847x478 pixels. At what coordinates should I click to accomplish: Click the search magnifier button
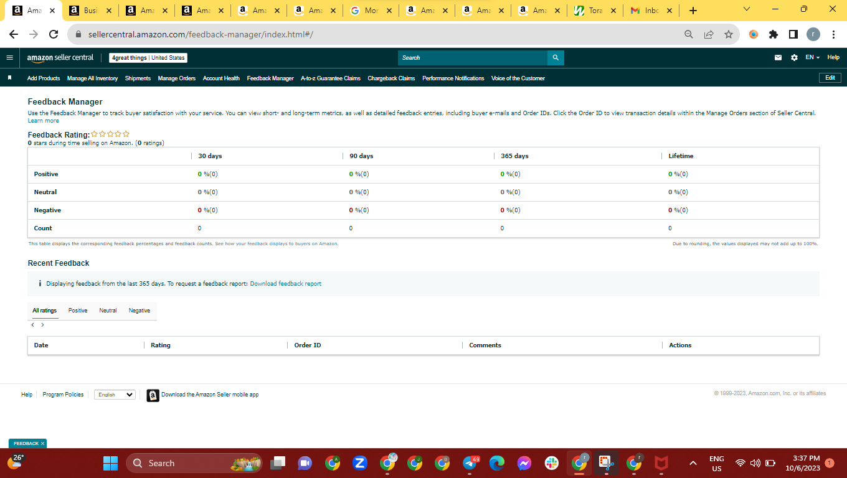[x=556, y=58]
